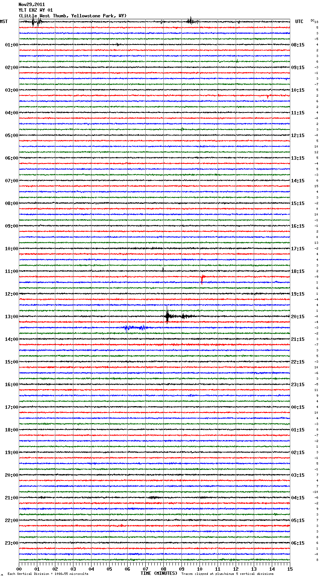The height and width of the screenshot is (579, 320).
Task: Click the 16:15 UTC time label
Action: point(298,226)
